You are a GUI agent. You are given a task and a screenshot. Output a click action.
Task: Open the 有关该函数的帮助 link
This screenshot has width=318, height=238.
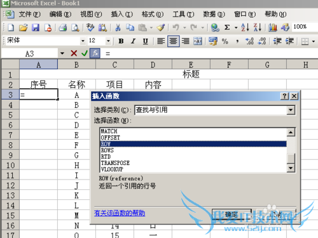click(120, 213)
